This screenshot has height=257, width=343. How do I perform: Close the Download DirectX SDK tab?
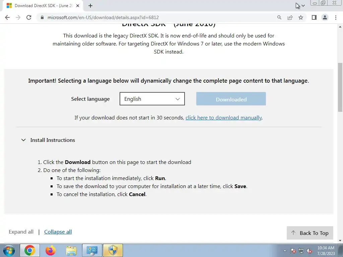tap(78, 6)
